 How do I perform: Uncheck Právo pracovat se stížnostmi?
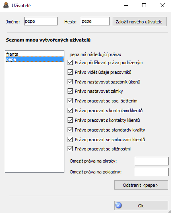70,149
